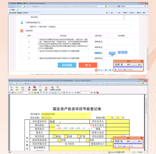Click the system settings gear icon
The height and width of the screenshot is (154, 156).
click(58, 87)
